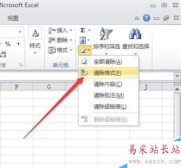Click the vertical split box above scrollbar
The width and height of the screenshot is (181, 168).
177,84
